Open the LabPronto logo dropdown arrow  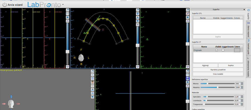[63, 5]
